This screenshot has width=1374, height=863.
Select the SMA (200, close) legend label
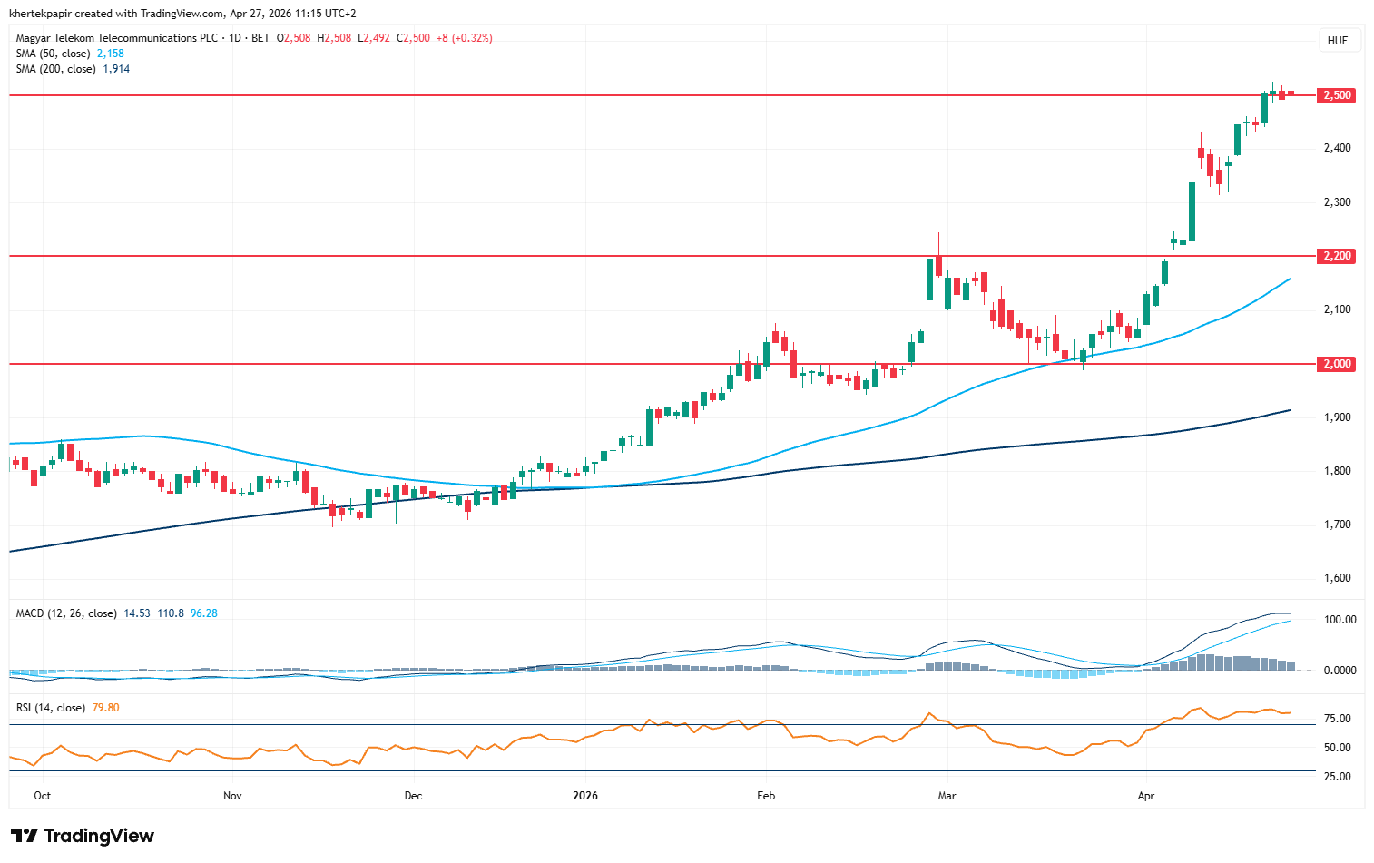tap(55, 69)
